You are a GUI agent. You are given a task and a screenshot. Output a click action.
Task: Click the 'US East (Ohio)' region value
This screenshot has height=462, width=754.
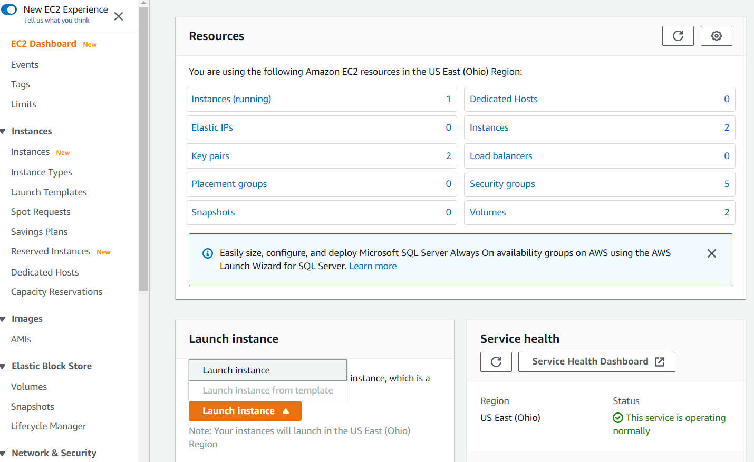tap(510, 418)
